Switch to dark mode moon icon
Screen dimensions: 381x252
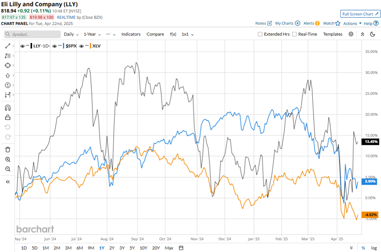coord(372,34)
